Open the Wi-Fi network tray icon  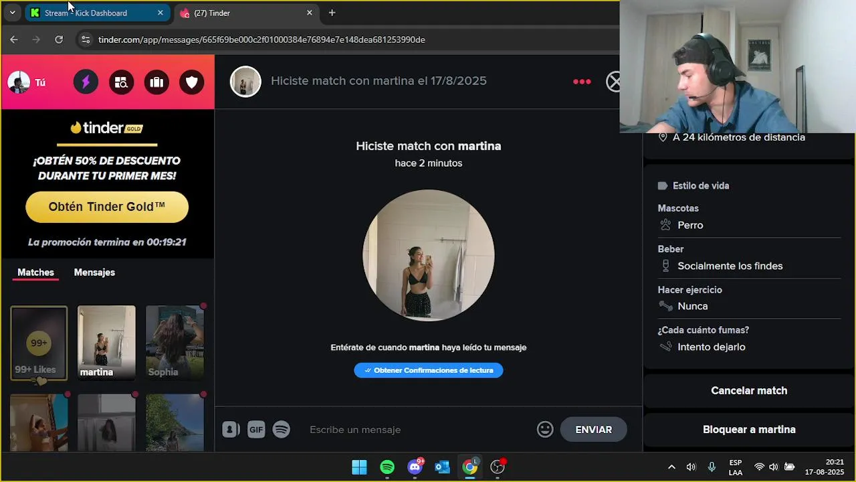tap(759, 467)
